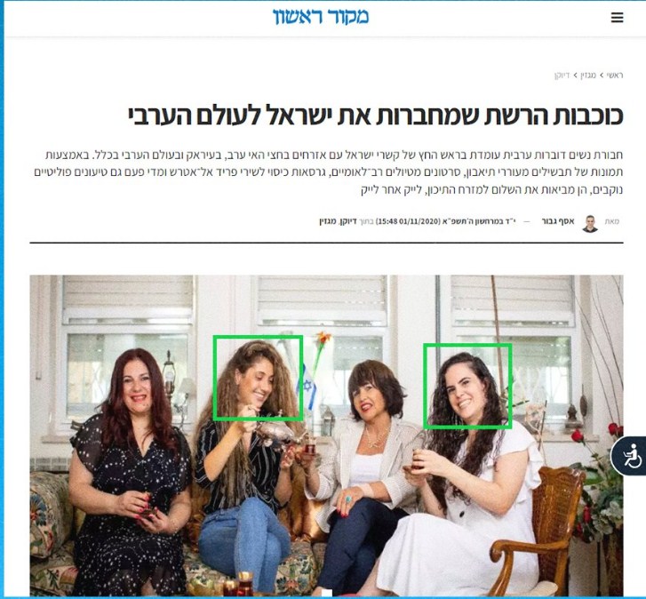This screenshot has height=599, width=646.
Task: Open author page אסף גבור
Action: 558,221
